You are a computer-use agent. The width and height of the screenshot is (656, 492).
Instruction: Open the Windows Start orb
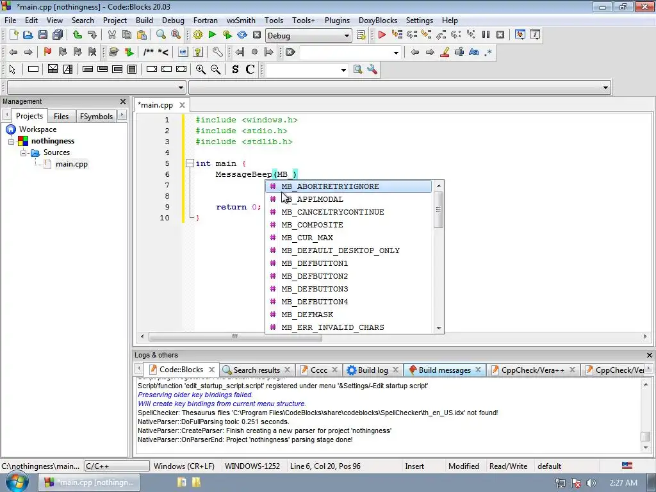click(17, 482)
